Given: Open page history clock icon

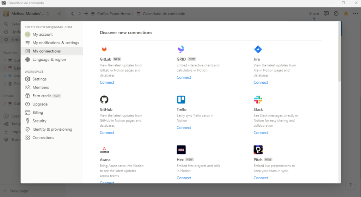Looking at the screenshot, I should pyautogui.click(x=336, y=14).
